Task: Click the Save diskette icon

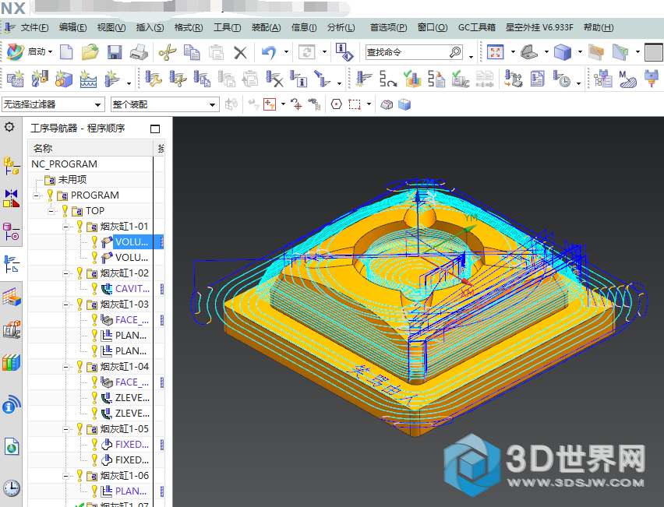Action: point(115,52)
